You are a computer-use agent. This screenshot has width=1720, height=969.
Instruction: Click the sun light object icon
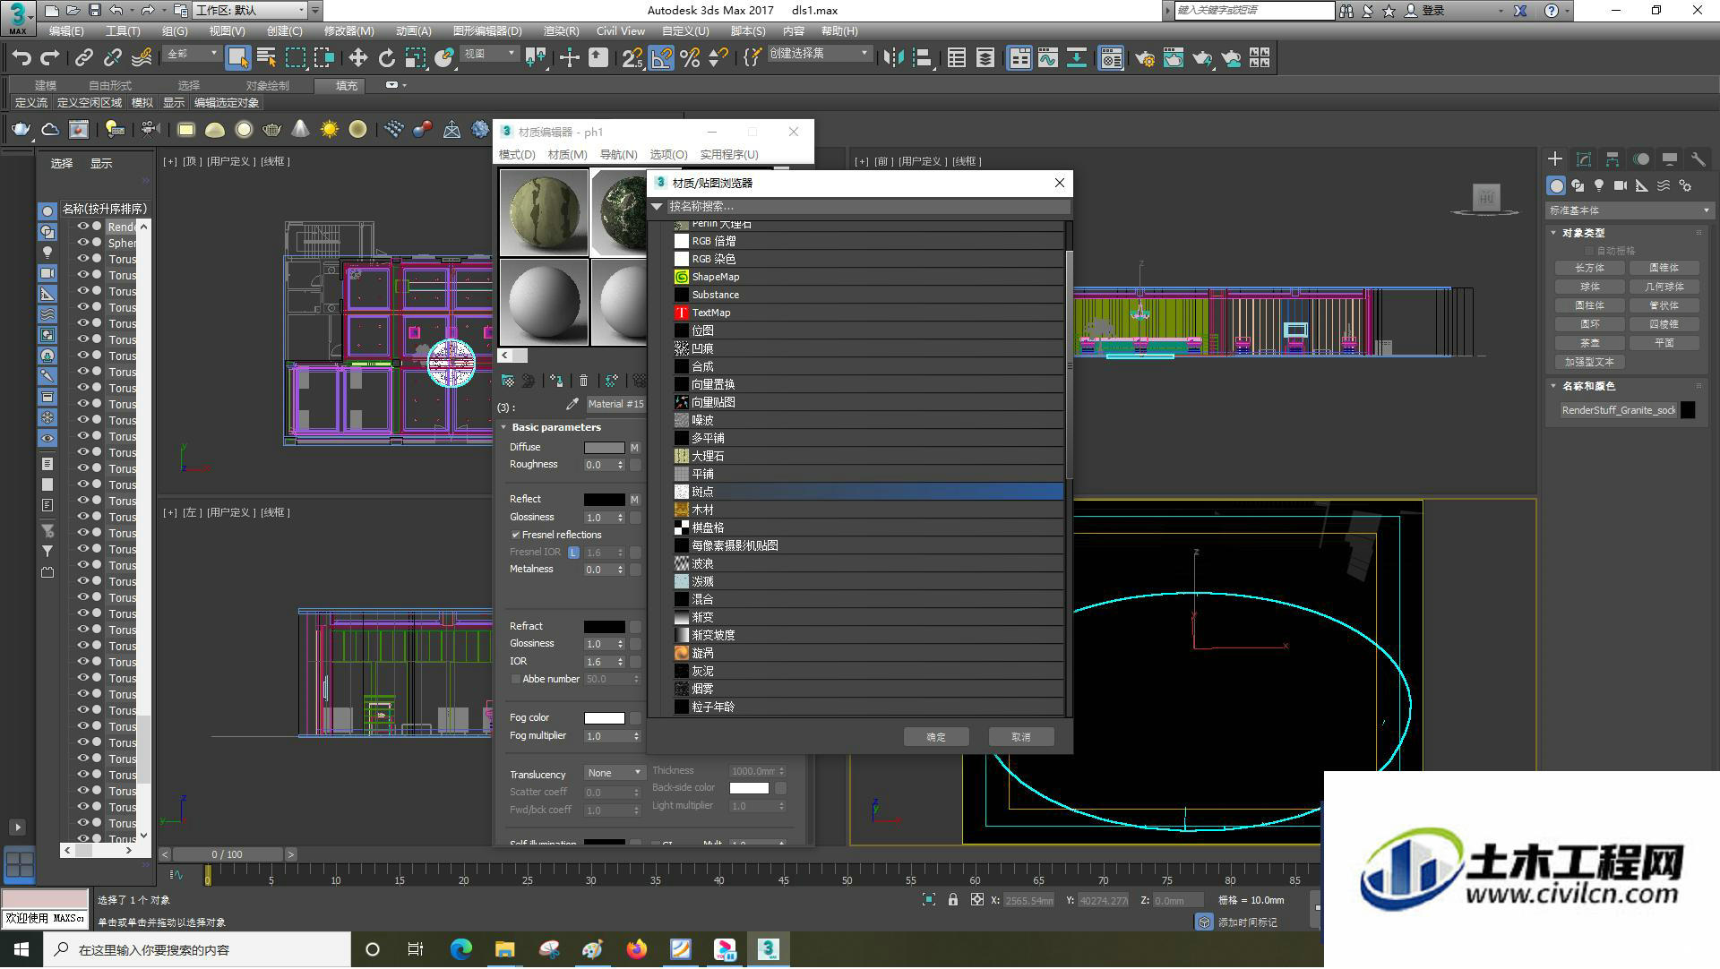(x=330, y=130)
